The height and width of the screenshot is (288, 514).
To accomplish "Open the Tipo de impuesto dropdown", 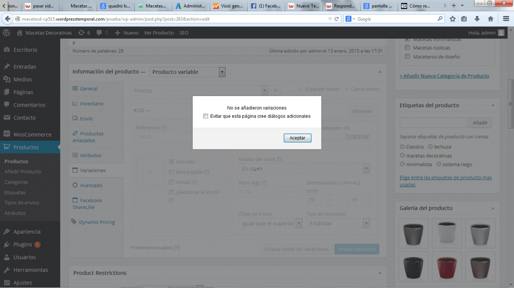I will click(x=338, y=223).
